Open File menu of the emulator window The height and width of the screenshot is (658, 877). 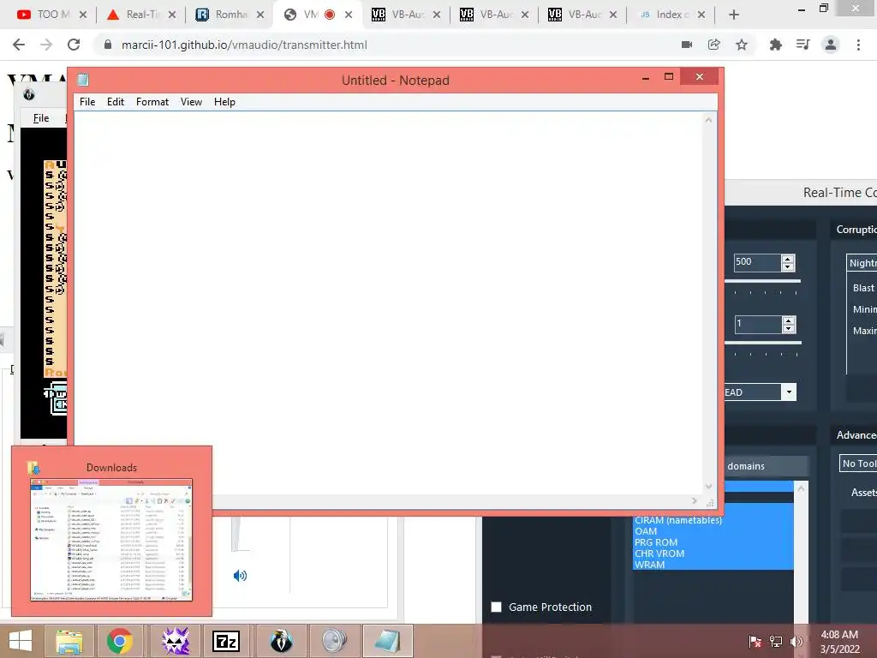point(41,118)
